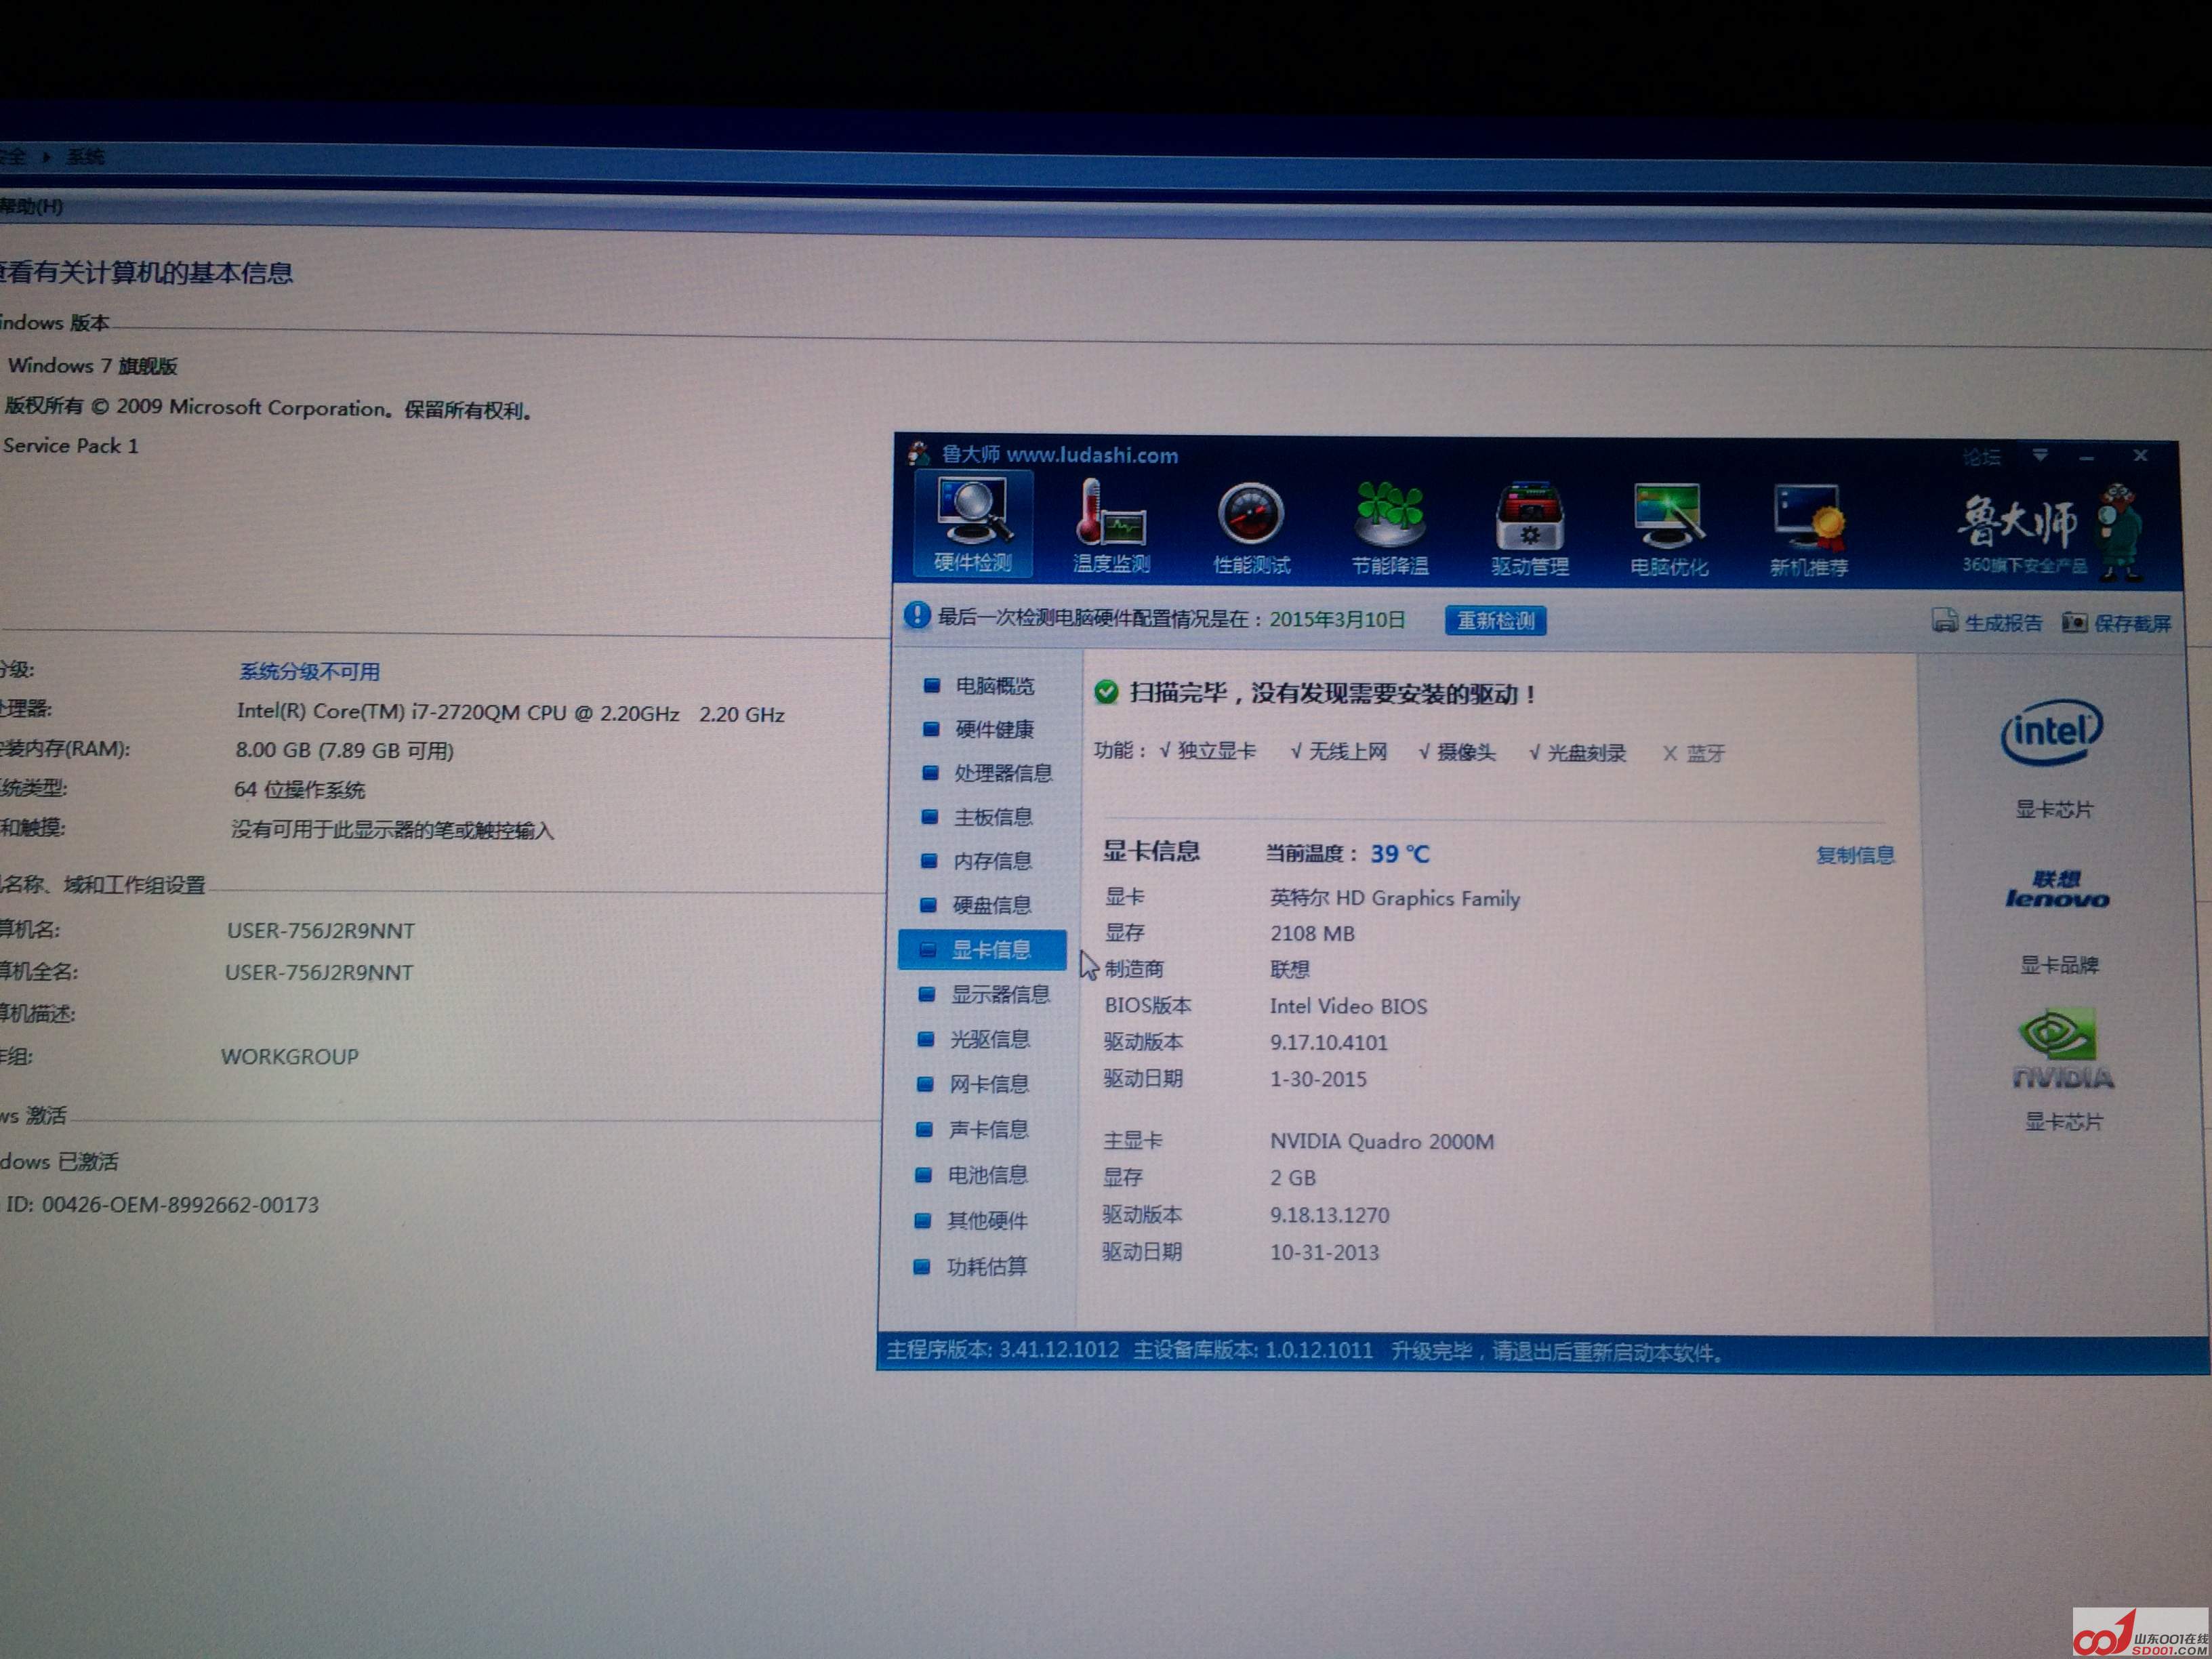
Task: Click the driver version 9.17.10.4101
Action: tap(1328, 1042)
